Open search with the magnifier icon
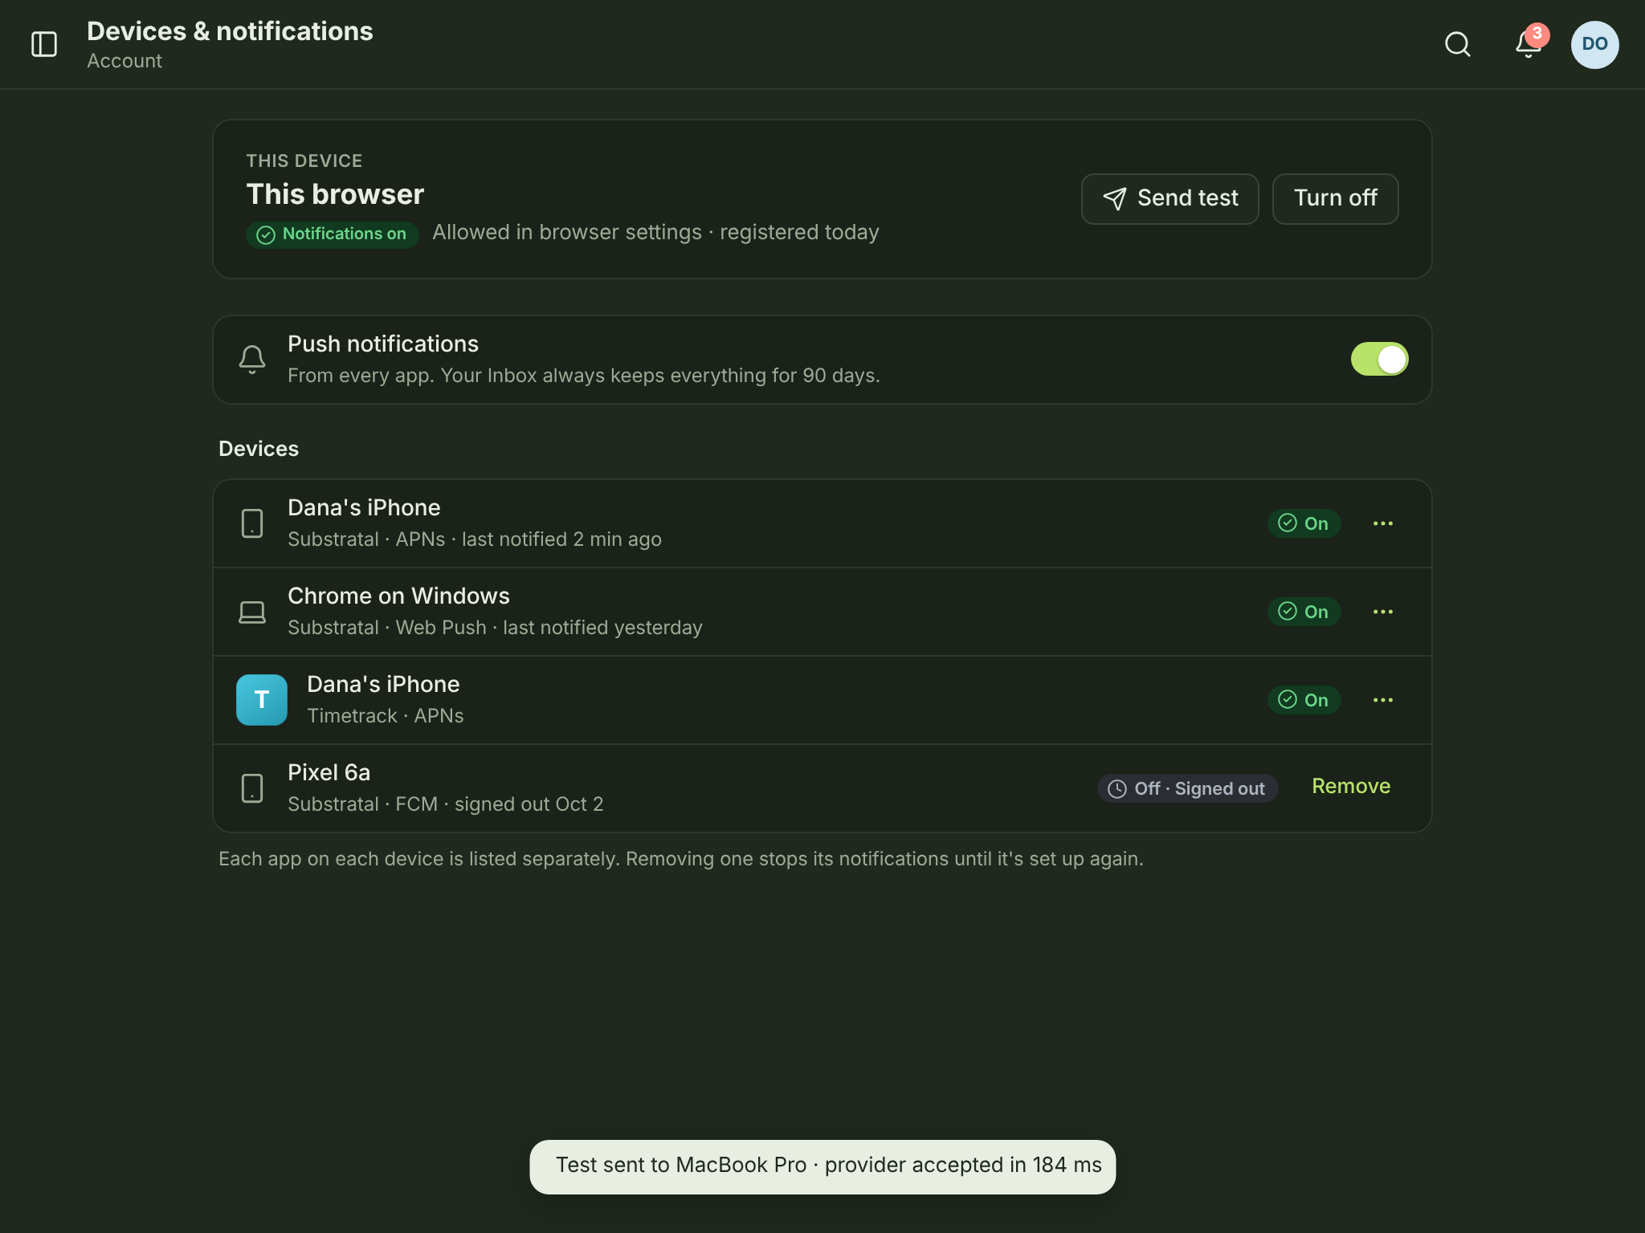 [x=1457, y=44]
